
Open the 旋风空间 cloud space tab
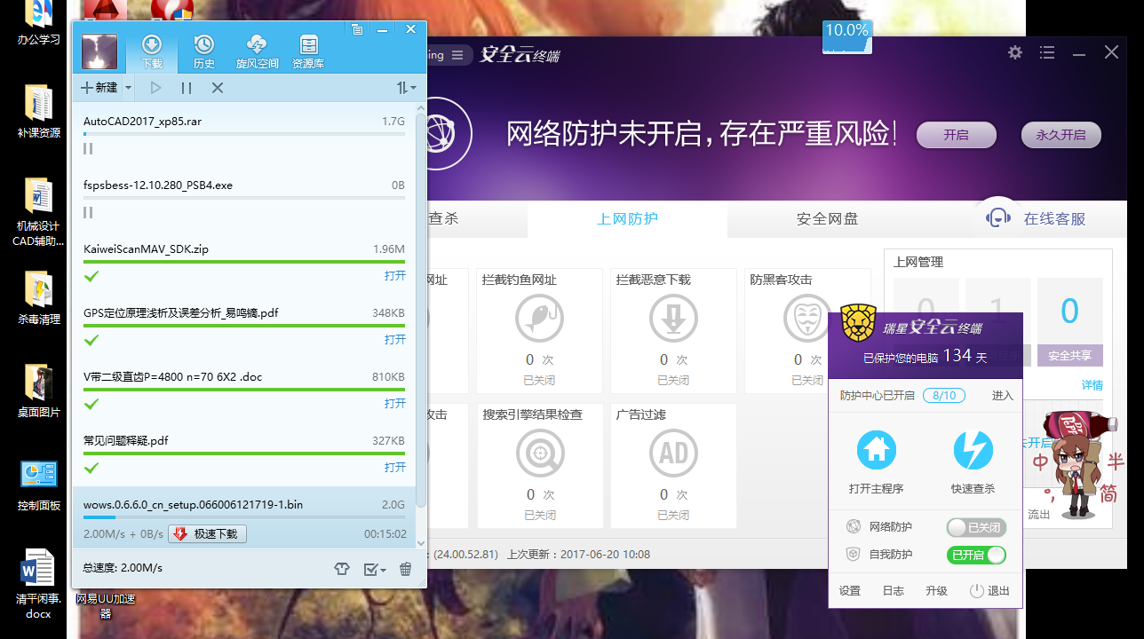tap(257, 52)
